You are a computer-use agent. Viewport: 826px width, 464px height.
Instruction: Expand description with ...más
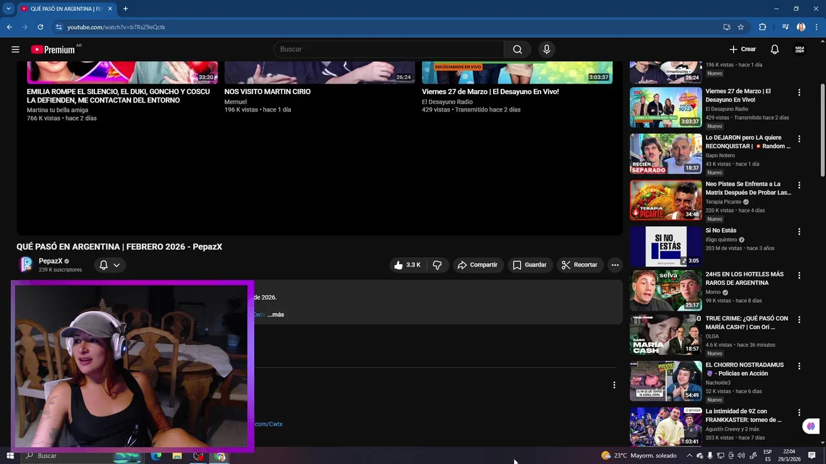click(276, 314)
